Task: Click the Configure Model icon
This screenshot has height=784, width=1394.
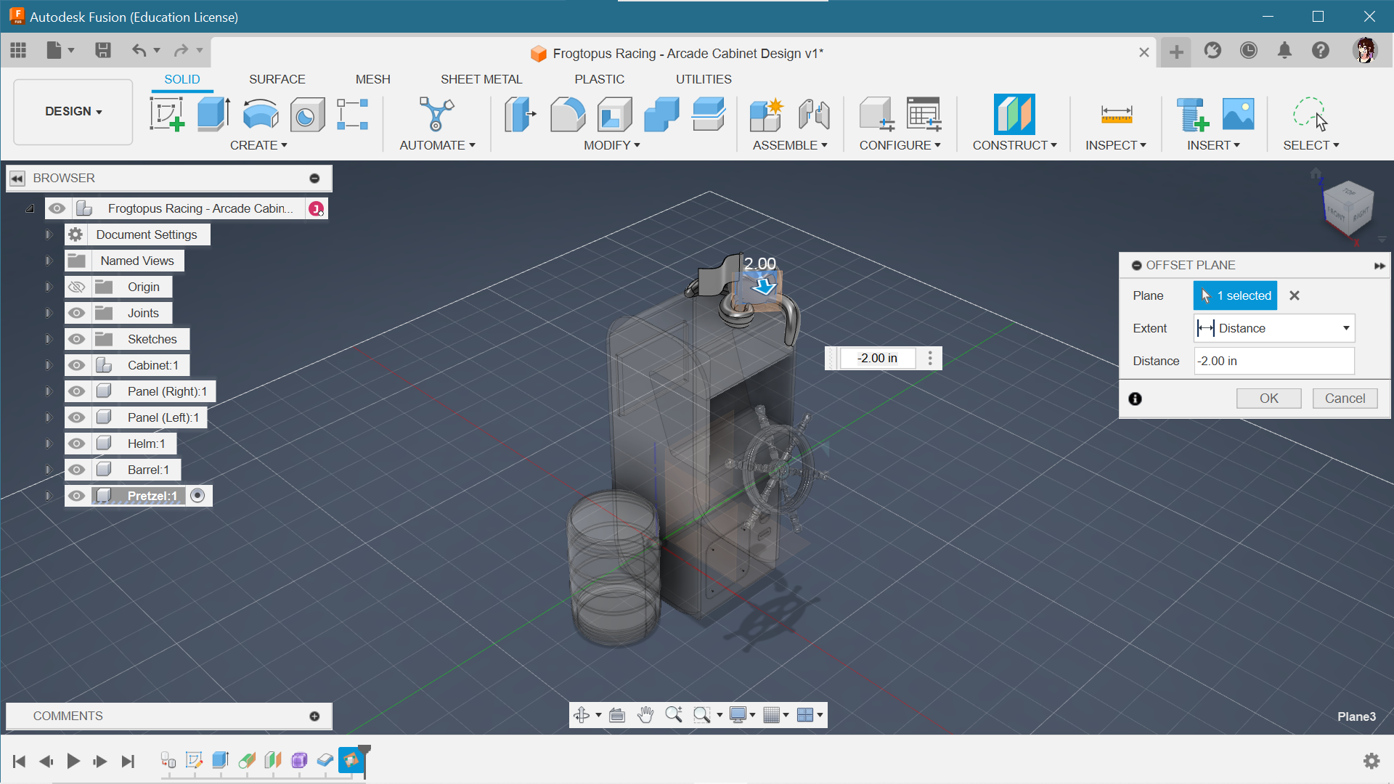Action: click(876, 114)
